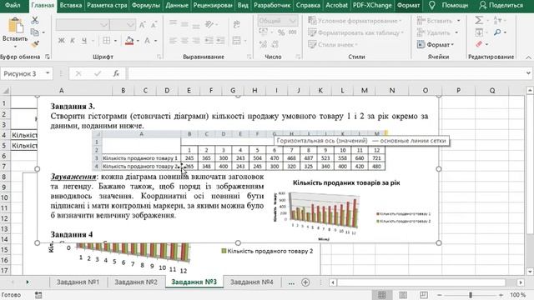534x300 pixels.
Task: Click the Copy icon in clipboard group
Action: [34, 32]
